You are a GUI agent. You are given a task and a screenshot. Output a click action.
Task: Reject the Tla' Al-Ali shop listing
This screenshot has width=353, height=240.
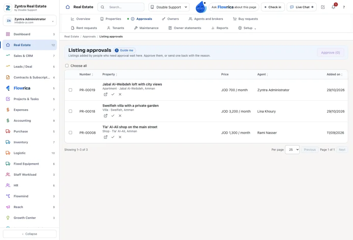click(120, 137)
